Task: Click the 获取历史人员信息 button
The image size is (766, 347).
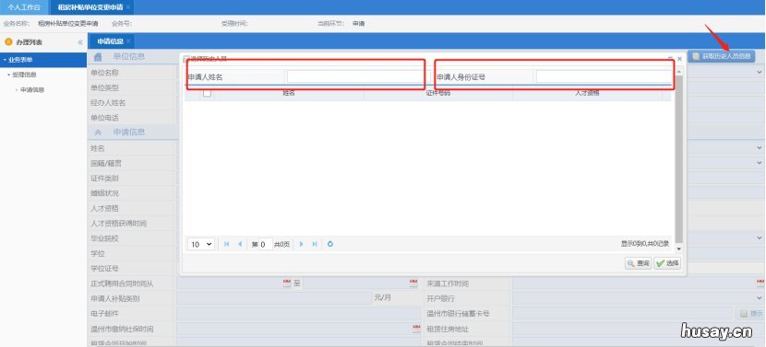Action: 722,56
